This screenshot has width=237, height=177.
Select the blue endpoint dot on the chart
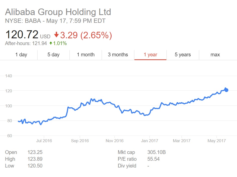point(226,90)
